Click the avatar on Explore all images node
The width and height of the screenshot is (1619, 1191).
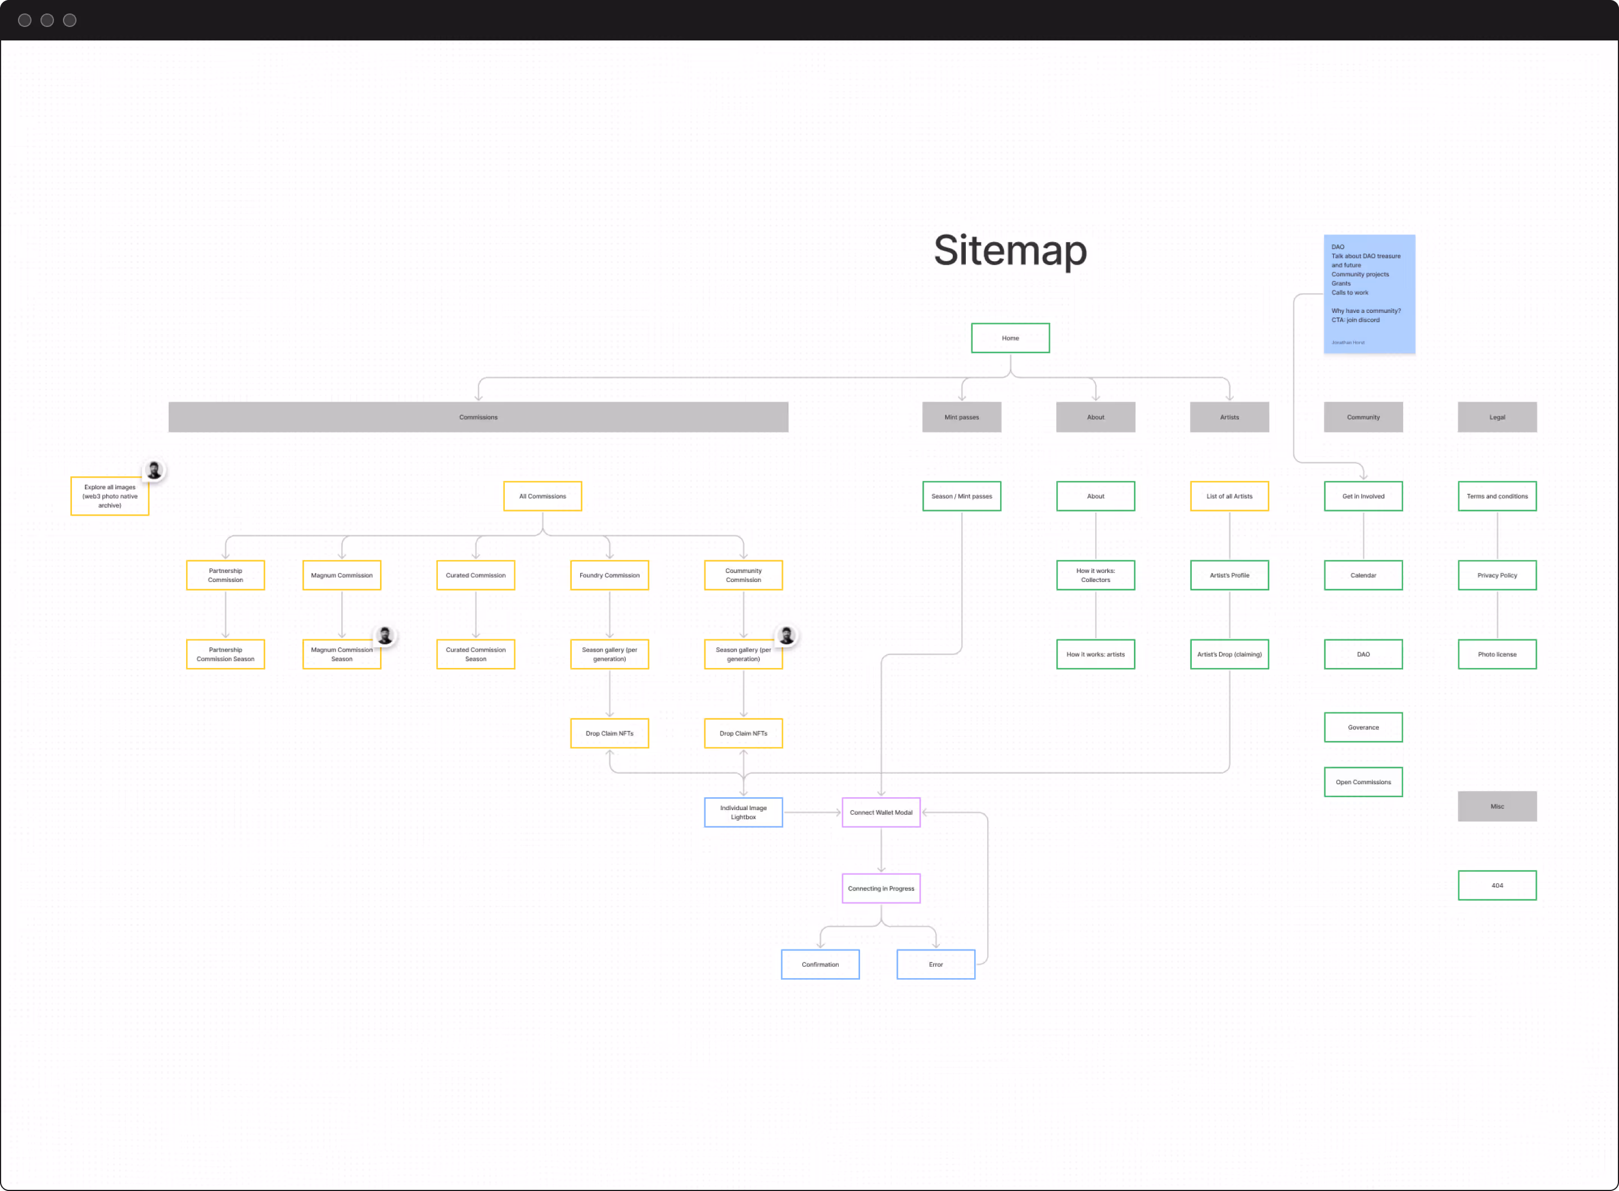click(153, 470)
